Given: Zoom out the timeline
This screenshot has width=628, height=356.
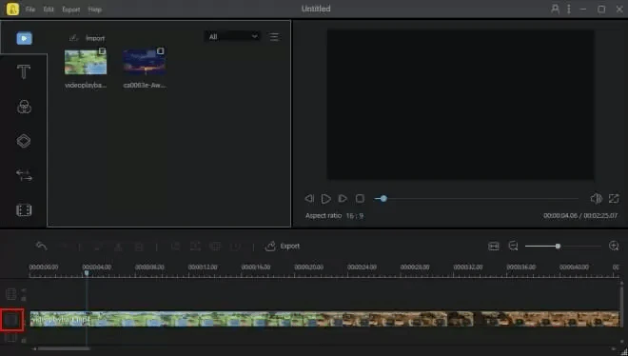Looking at the screenshot, I should [x=513, y=246].
